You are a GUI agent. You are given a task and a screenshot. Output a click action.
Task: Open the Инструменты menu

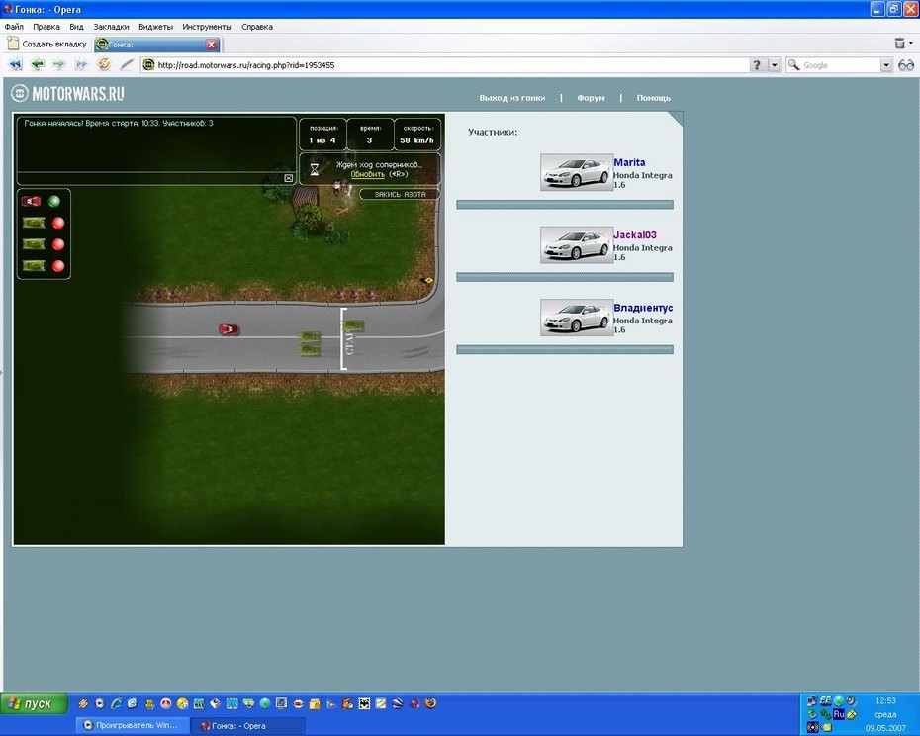pos(207,27)
